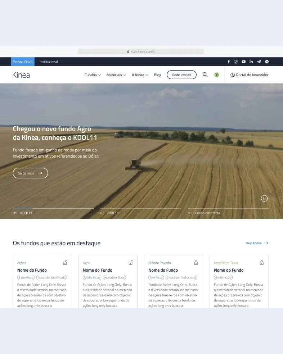Click the arrow next to Veja todos
Screen dimensions: 283x354
click(x=266, y=243)
